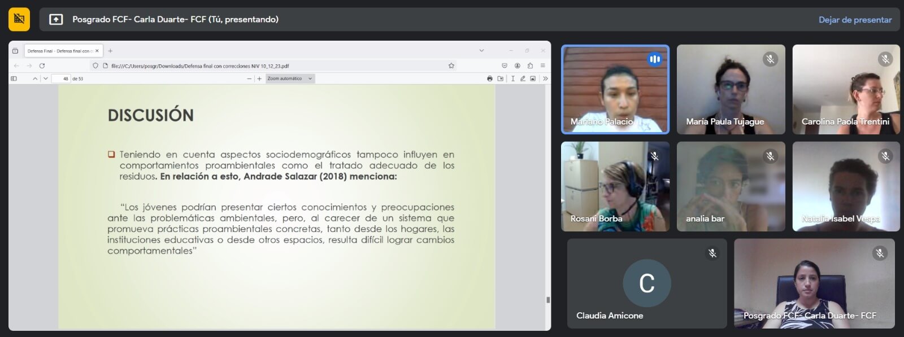Open the Zoom automático dropdown
The height and width of the screenshot is (337, 904).
290,78
